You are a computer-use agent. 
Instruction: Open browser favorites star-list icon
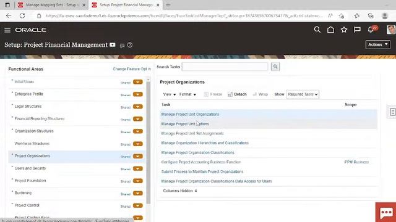(356, 16)
